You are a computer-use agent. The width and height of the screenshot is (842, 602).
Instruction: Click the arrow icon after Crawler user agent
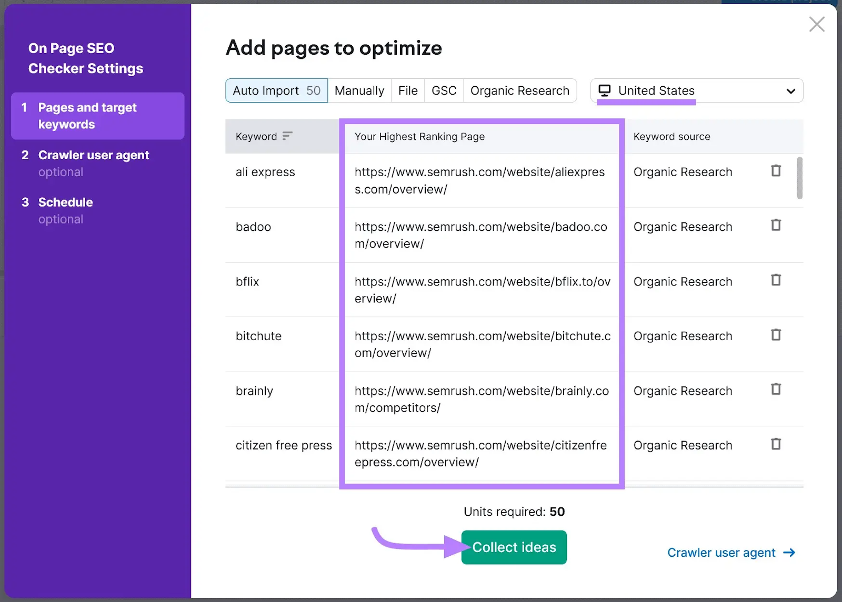789,553
